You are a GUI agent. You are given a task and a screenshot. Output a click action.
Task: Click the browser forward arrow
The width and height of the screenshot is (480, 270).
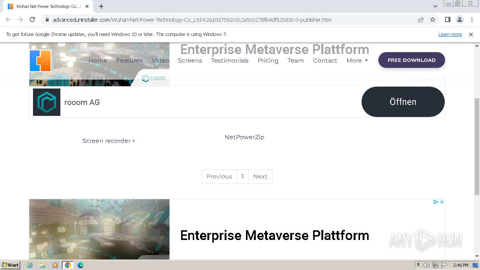click(x=20, y=19)
